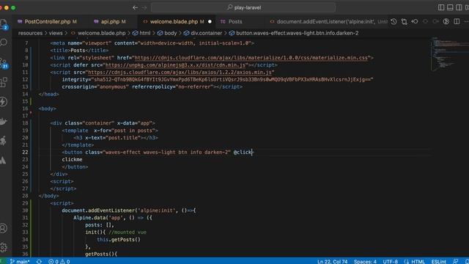Click the ESLint status bar item

pyautogui.click(x=438, y=261)
